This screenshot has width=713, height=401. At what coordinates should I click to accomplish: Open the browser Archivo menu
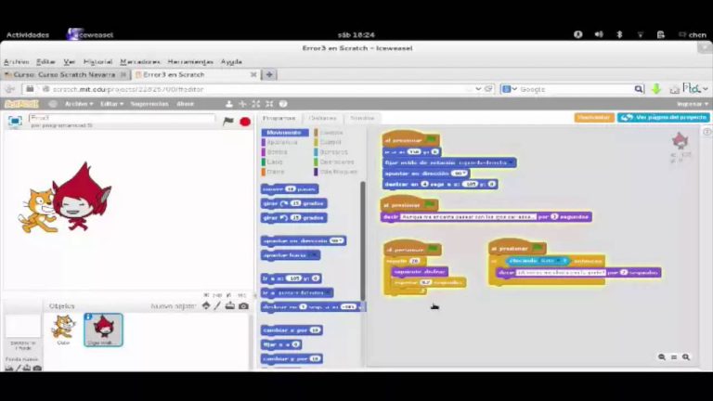tap(17, 62)
